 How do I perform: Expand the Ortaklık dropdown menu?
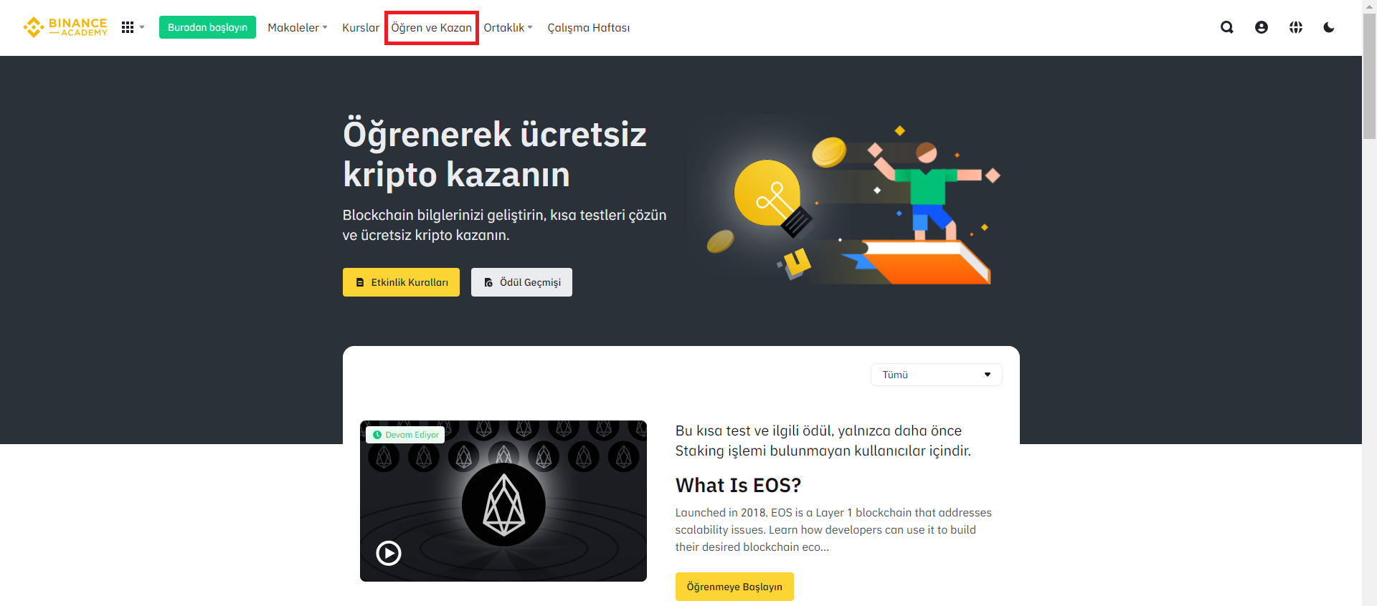pyautogui.click(x=508, y=27)
